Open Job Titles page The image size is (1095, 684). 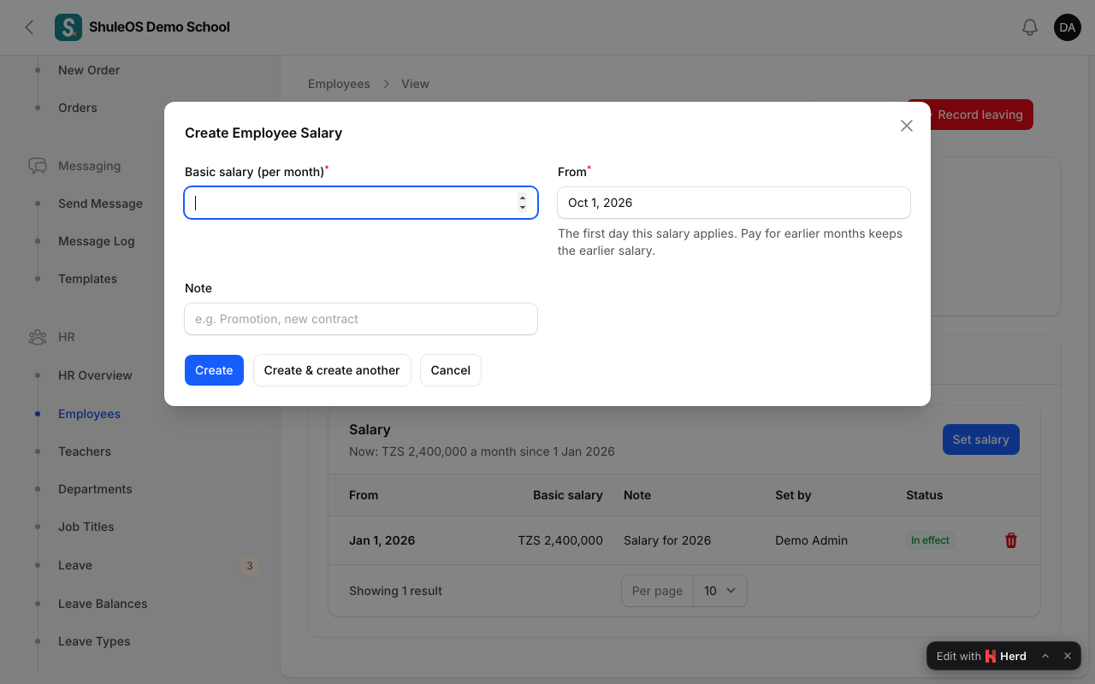pos(86,527)
